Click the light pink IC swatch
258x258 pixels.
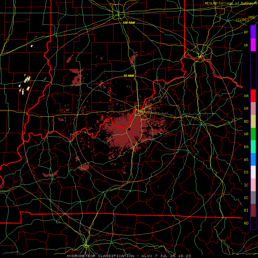[253, 185]
